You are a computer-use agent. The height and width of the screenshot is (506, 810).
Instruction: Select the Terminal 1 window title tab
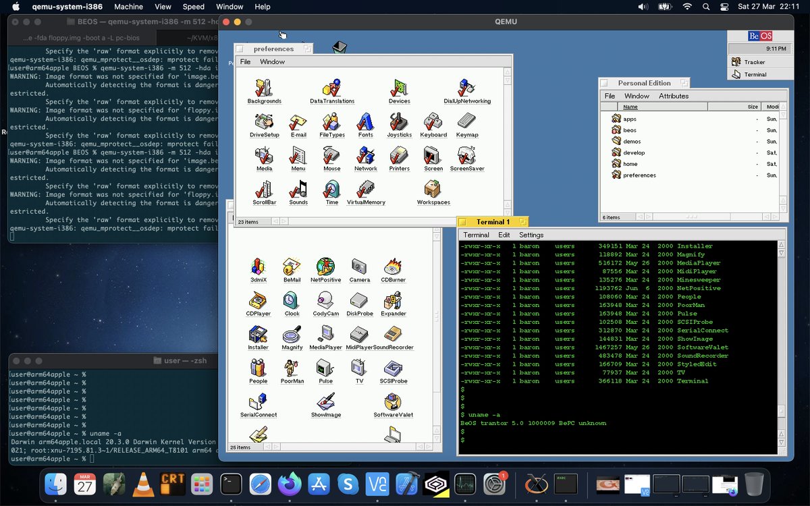pos(493,222)
